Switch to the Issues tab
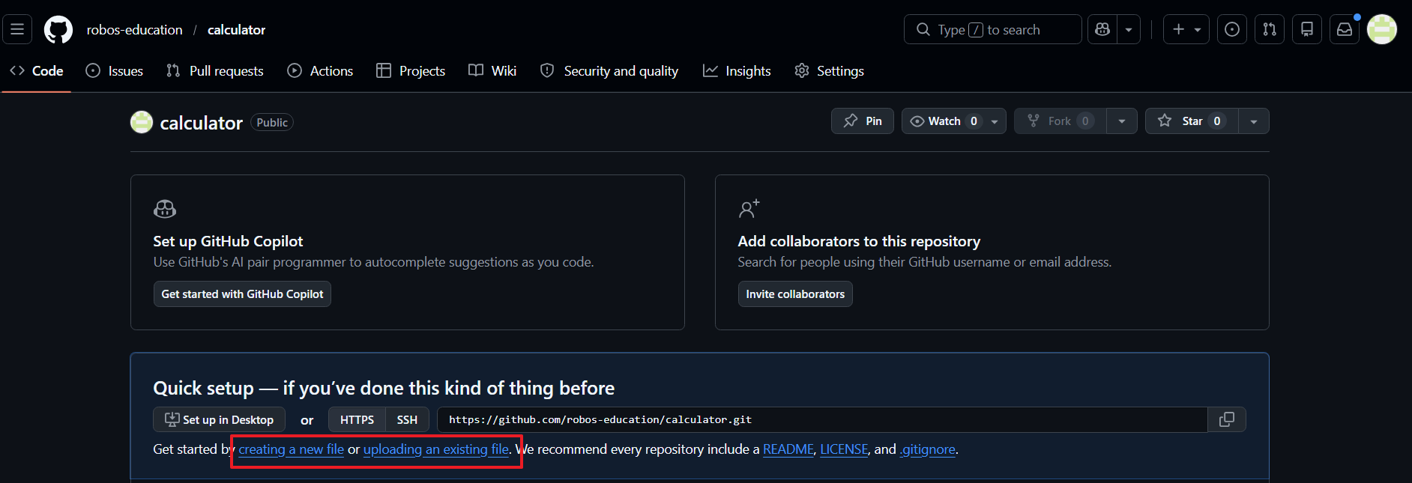Viewport: 1412px width, 483px height. point(115,70)
